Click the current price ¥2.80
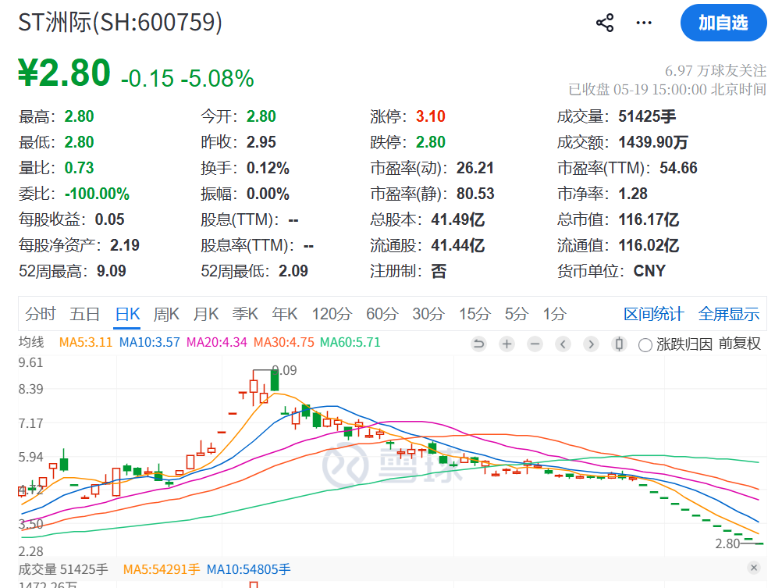This screenshot has height=588, width=782. pyautogui.click(x=64, y=73)
